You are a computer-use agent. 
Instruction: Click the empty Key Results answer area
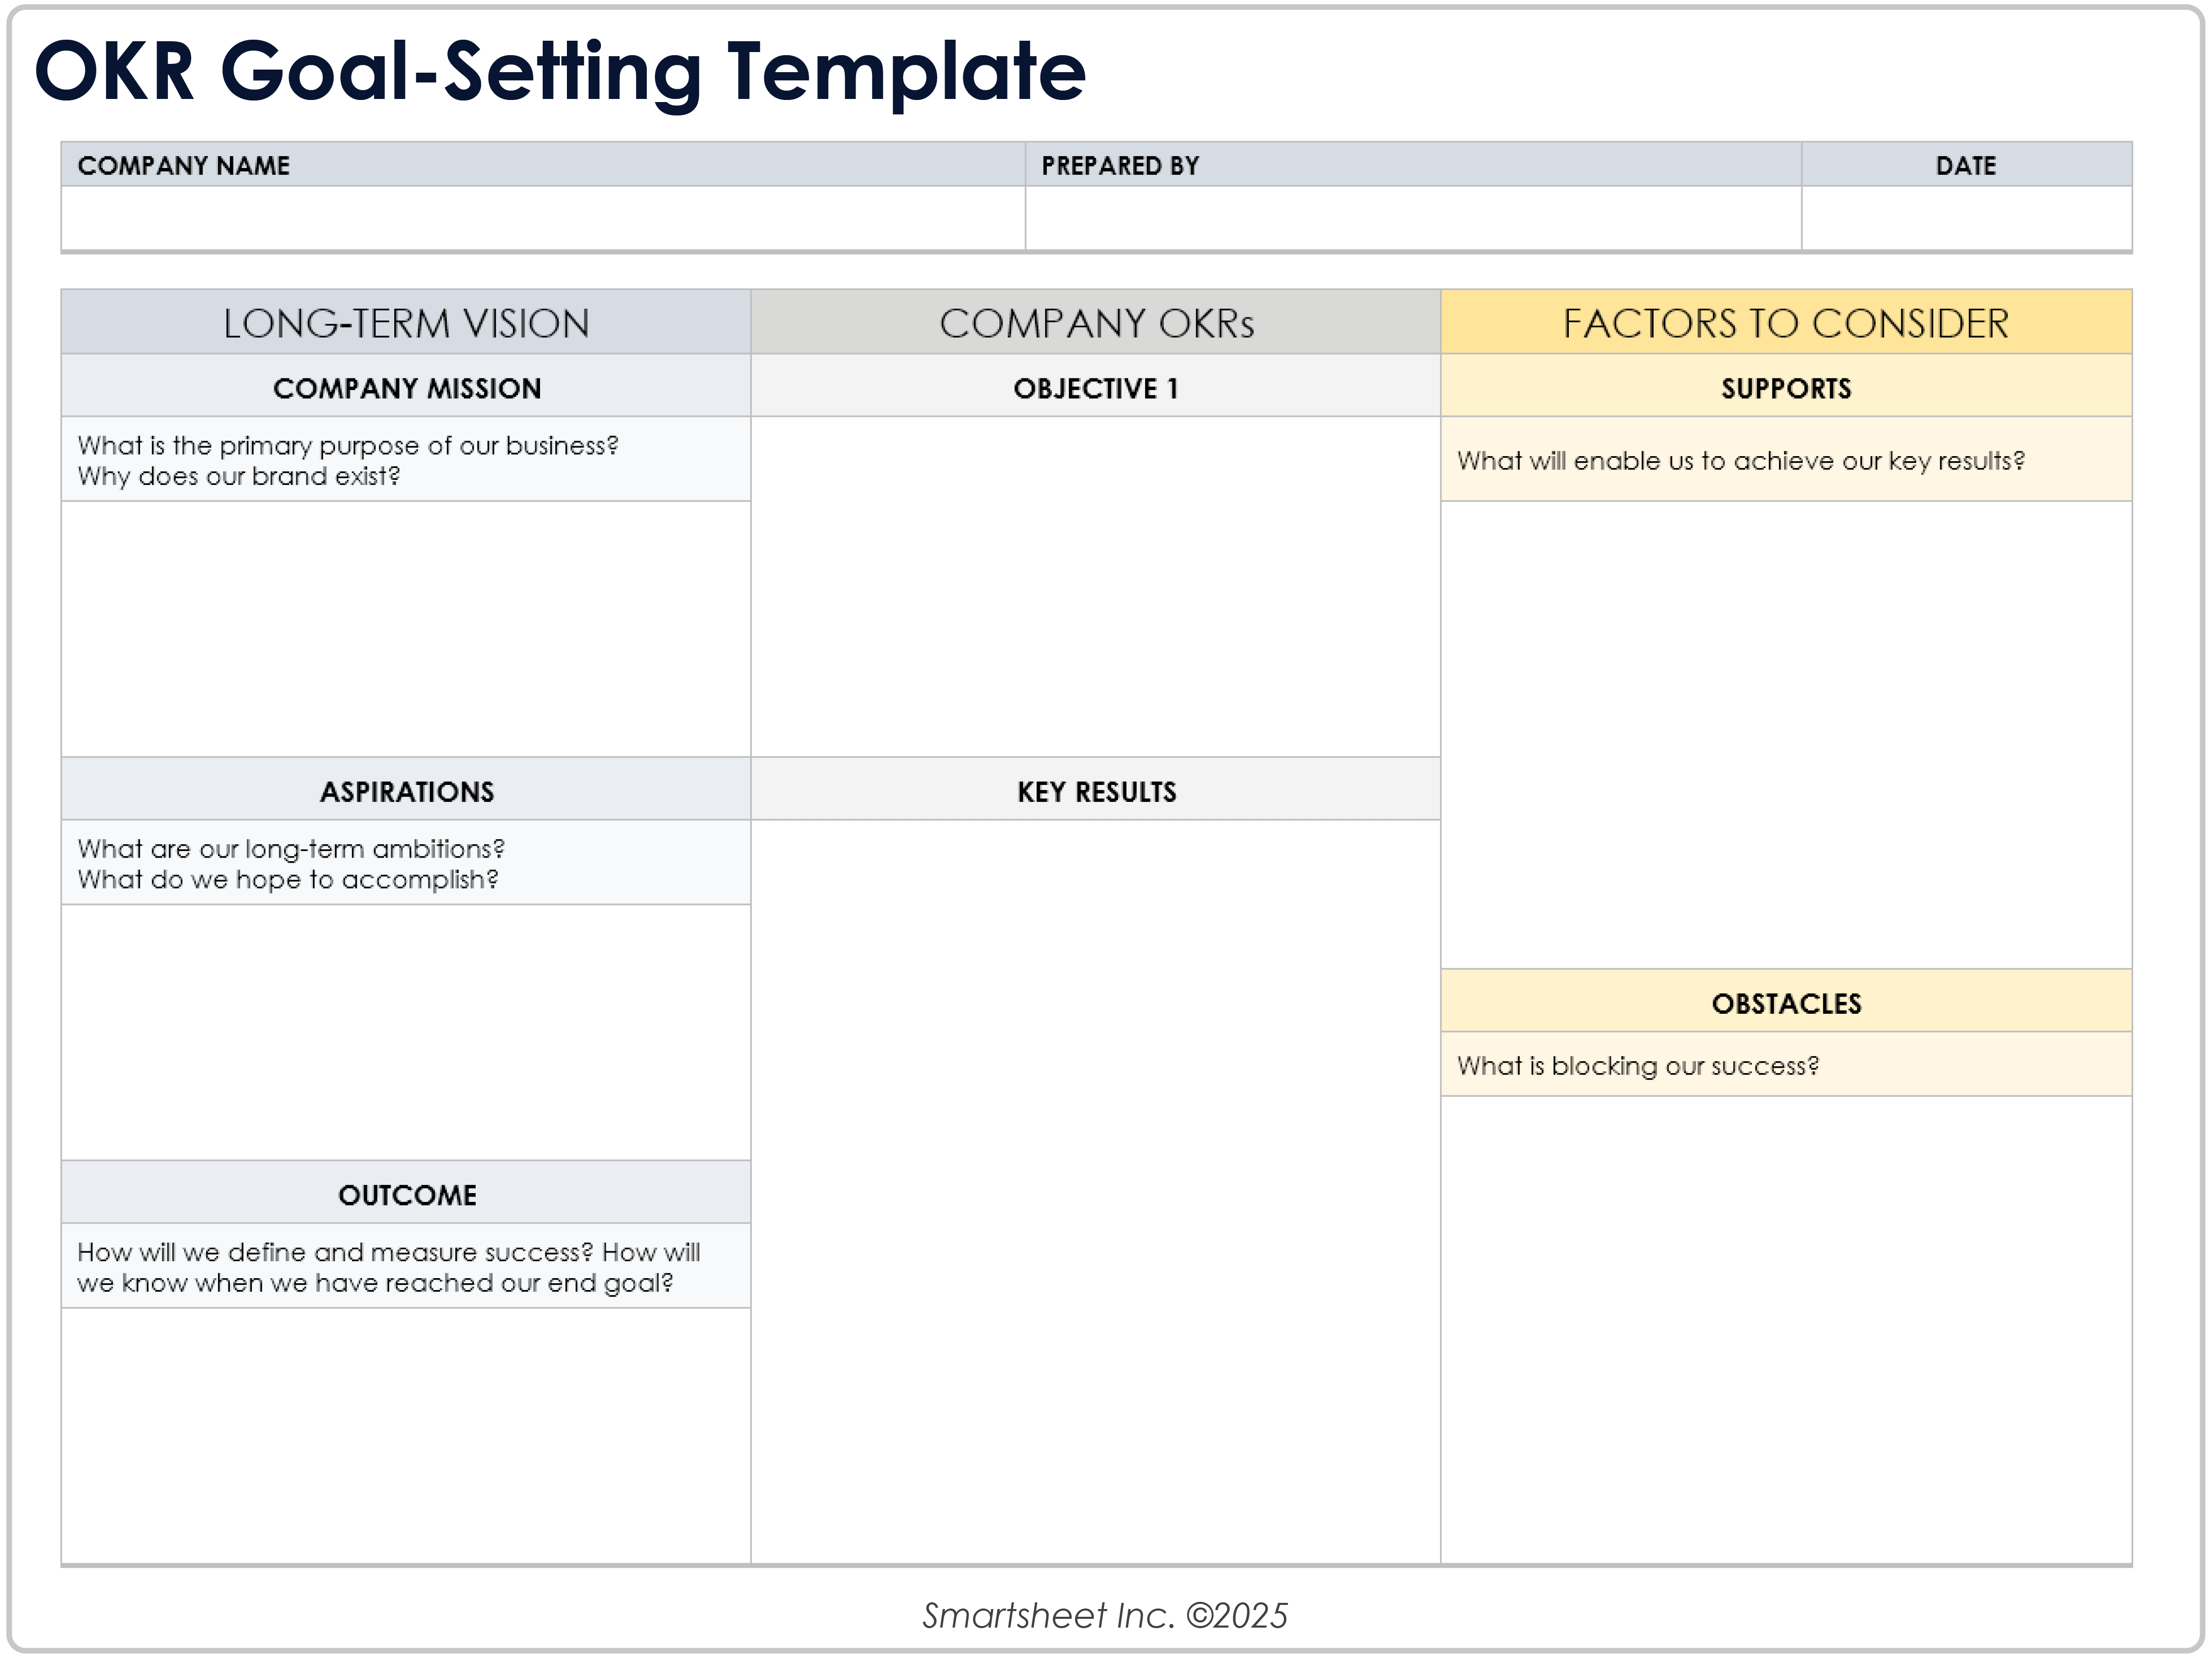click(1095, 1190)
